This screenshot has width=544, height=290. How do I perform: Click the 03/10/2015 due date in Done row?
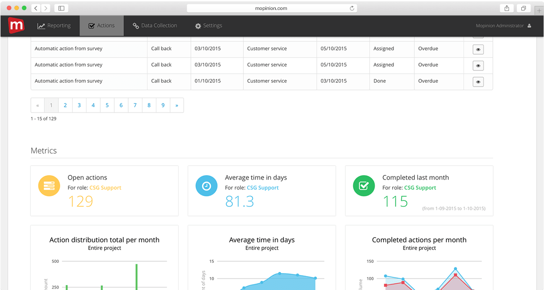tap(334, 81)
